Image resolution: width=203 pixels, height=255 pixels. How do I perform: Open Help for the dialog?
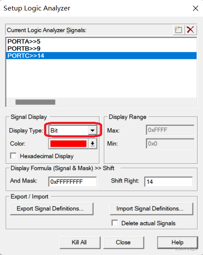[x=178, y=242]
